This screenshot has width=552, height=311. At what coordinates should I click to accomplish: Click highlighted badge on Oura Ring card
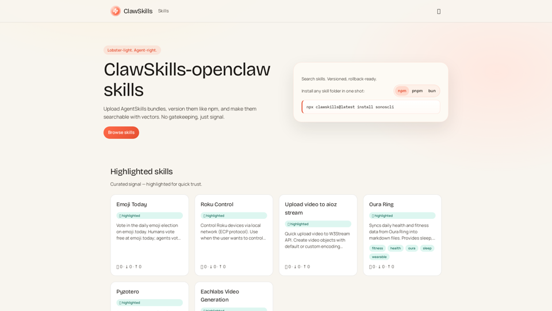pyautogui.click(x=402, y=215)
